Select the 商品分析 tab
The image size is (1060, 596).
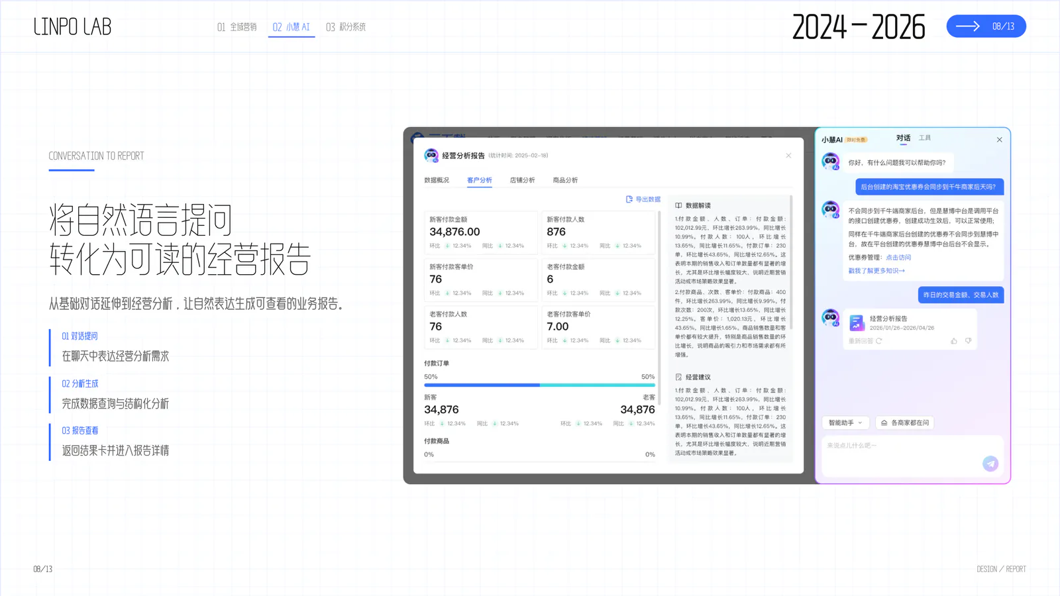[x=565, y=180]
